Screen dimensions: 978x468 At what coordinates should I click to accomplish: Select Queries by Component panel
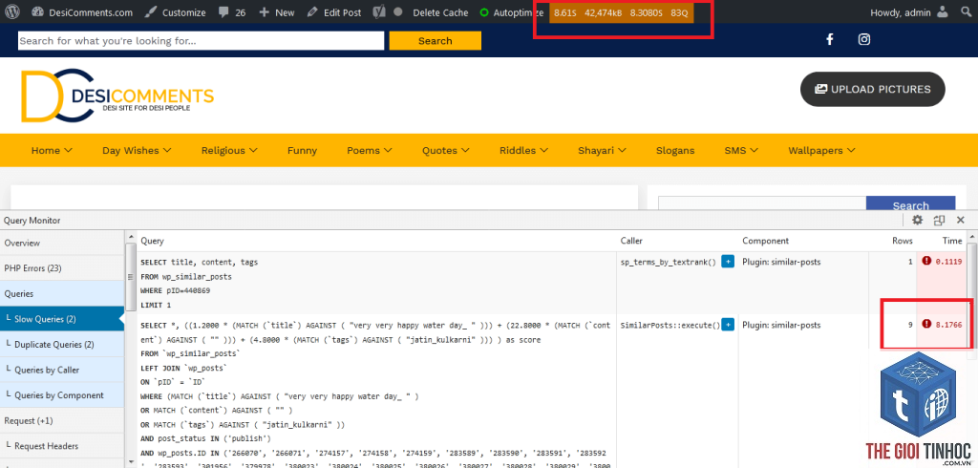(x=62, y=395)
